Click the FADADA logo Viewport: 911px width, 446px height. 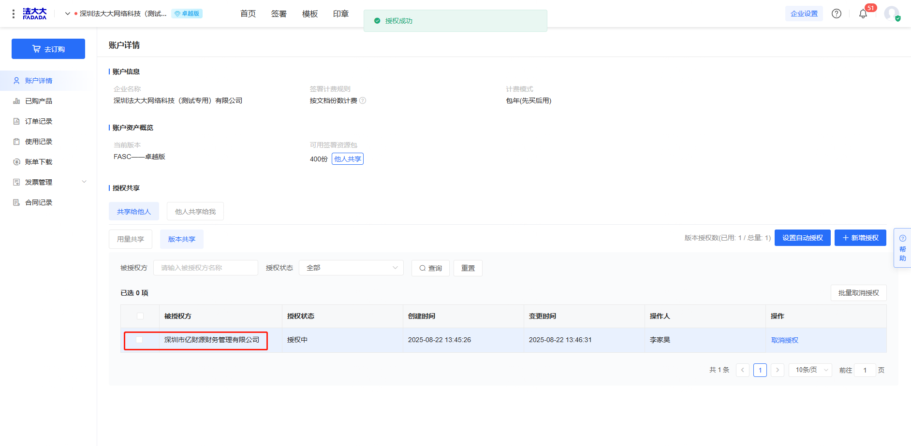pos(35,14)
